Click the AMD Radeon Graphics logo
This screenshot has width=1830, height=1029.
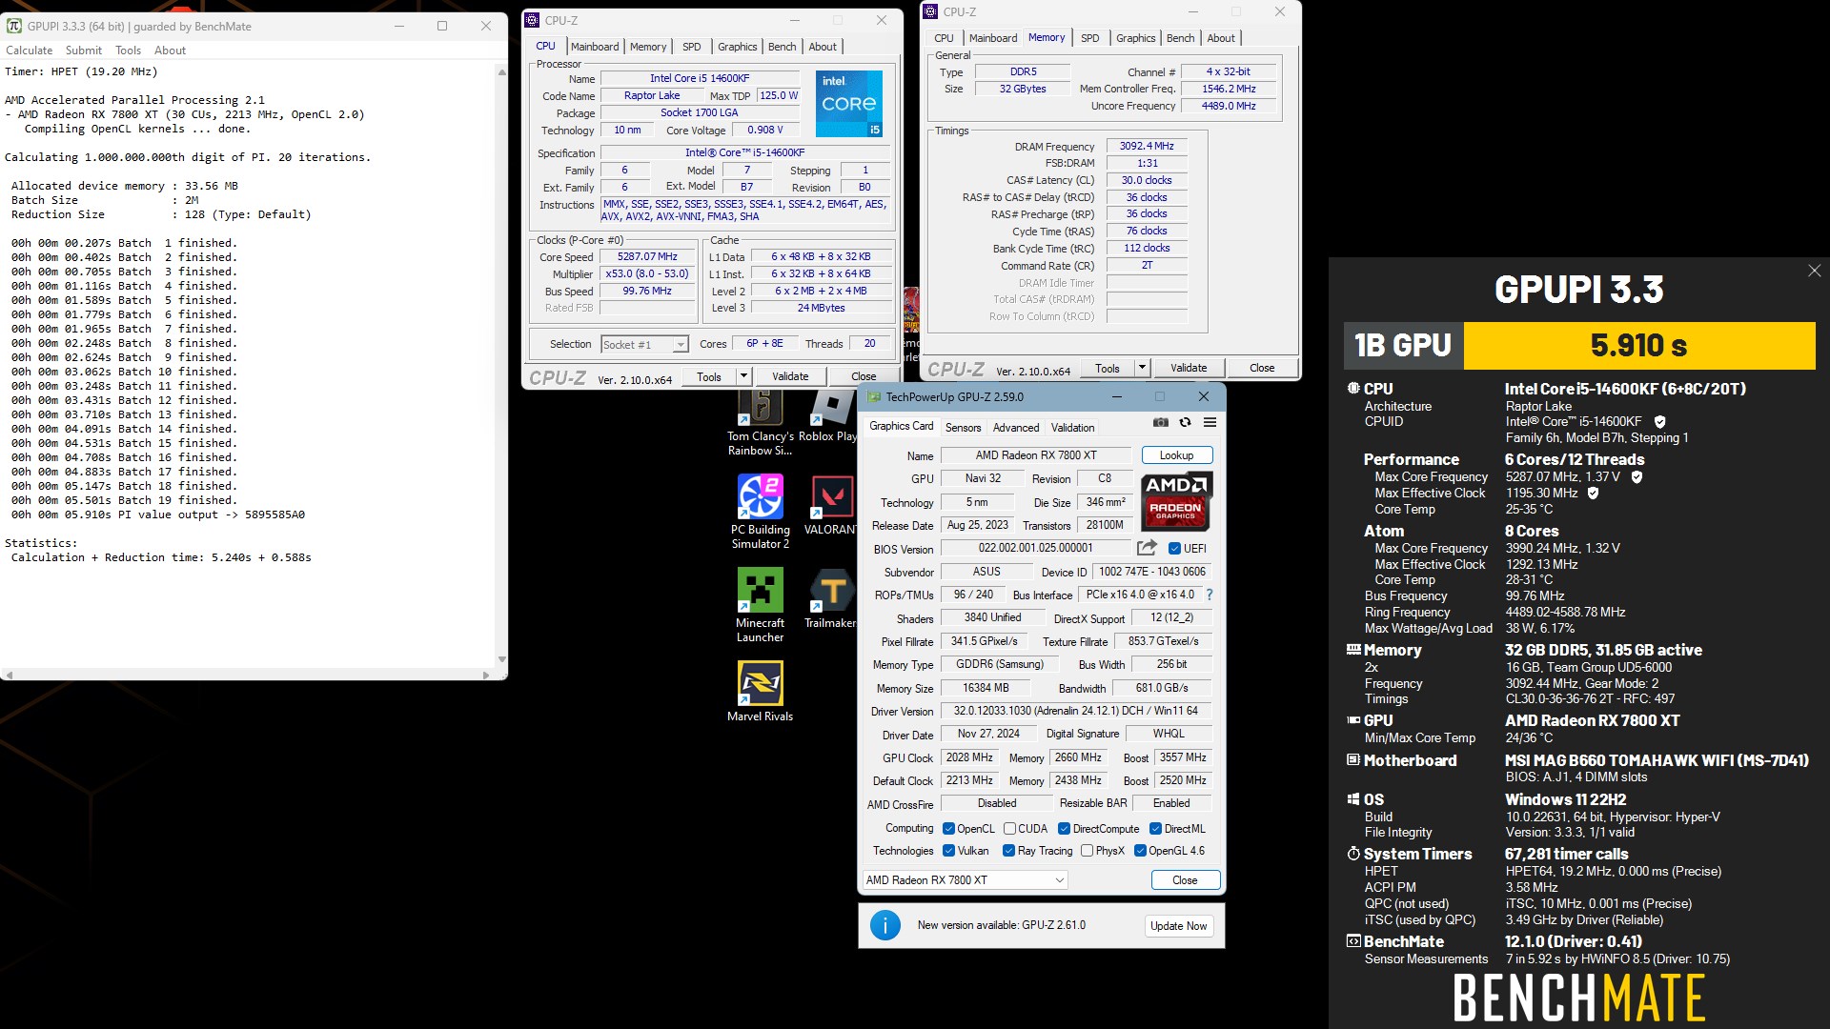pyautogui.click(x=1176, y=501)
